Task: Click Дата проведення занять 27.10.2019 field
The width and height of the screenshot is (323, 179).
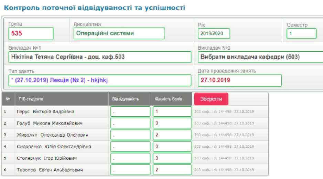Action: (239, 80)
